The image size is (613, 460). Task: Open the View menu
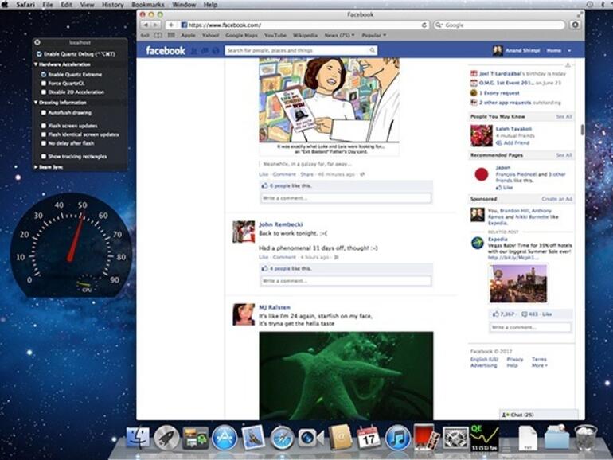pyautogui.click(x=87, y=5)
